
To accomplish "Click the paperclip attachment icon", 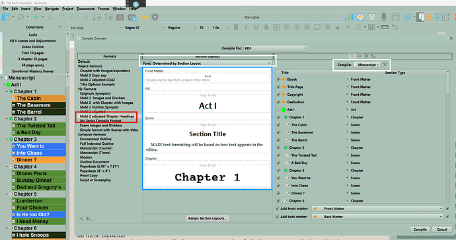I will click(x=407, y=17).
